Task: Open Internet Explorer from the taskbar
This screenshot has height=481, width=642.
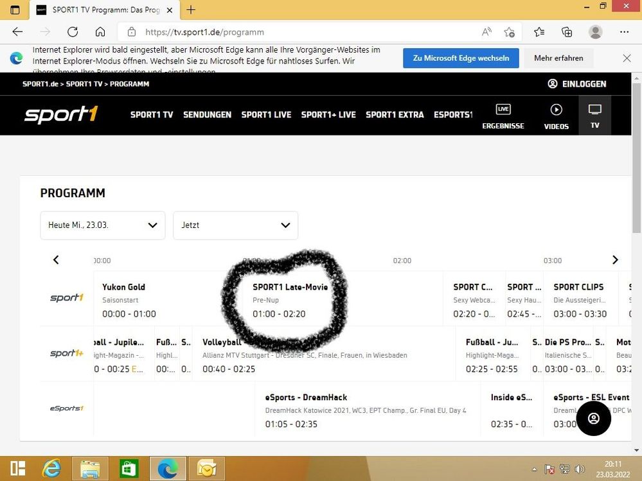Action: click(51, 468)
